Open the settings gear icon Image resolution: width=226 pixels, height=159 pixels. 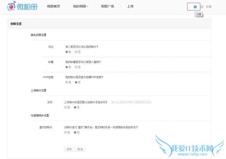click(195, 7)
